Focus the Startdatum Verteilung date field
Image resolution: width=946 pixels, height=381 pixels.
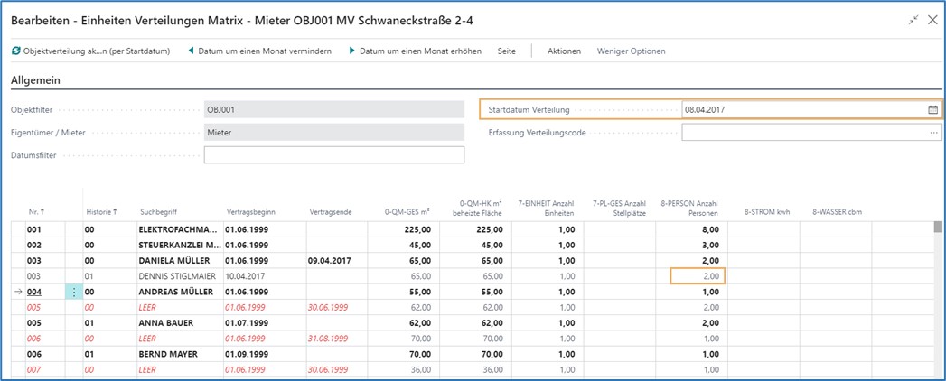click(804, 110)
